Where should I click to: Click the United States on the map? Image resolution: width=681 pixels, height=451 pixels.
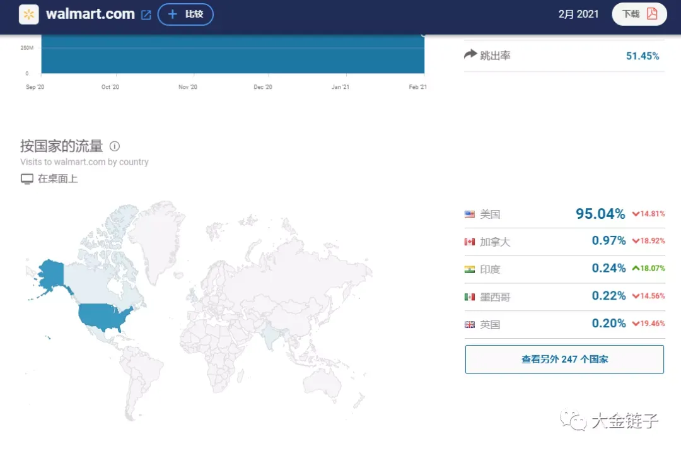tap(104, 317)
